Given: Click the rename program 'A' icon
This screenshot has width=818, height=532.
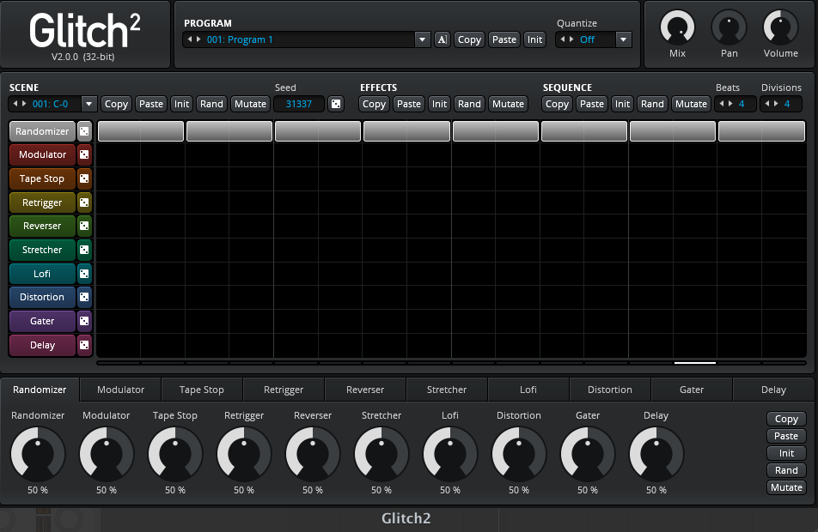Looking at the screenshot, I should point(442,39).
